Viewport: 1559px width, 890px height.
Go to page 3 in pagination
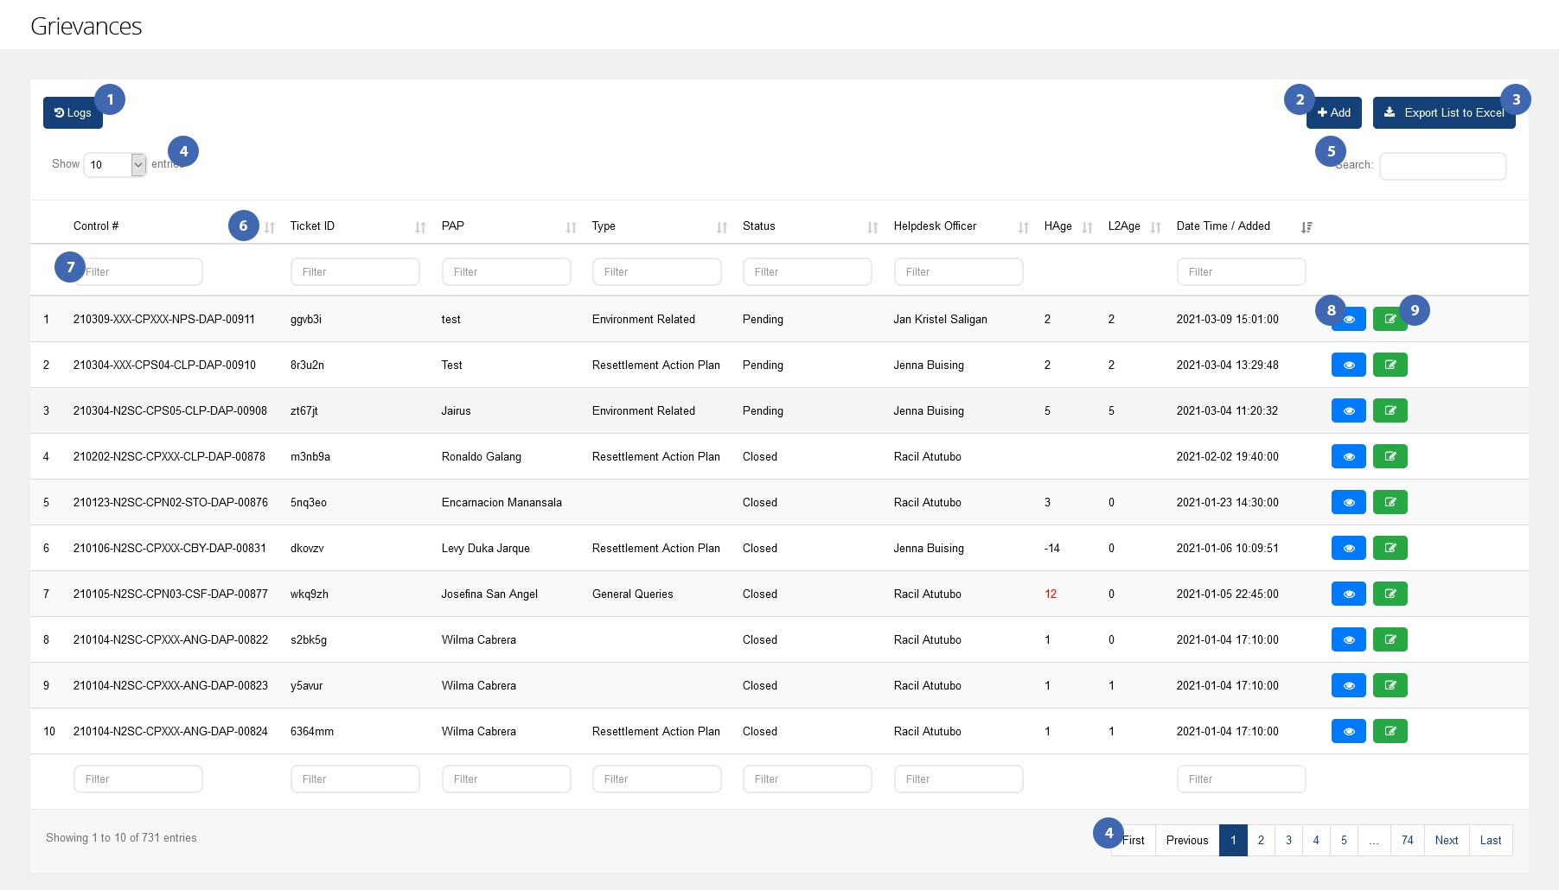(1288, 840)
